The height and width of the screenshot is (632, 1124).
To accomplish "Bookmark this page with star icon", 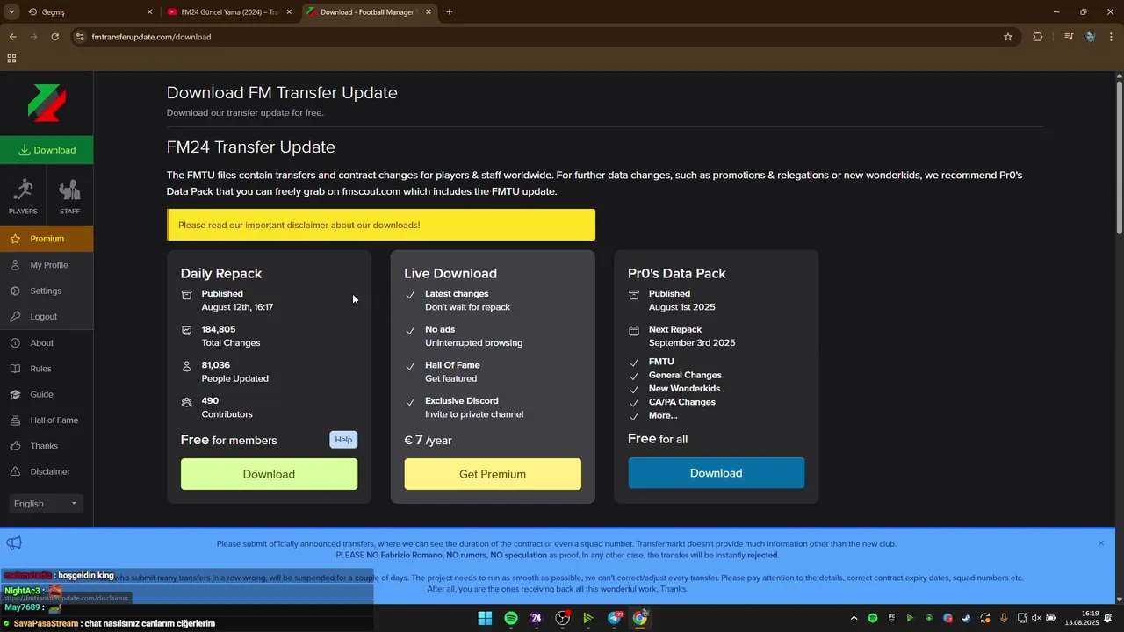I will (1008, 37).
